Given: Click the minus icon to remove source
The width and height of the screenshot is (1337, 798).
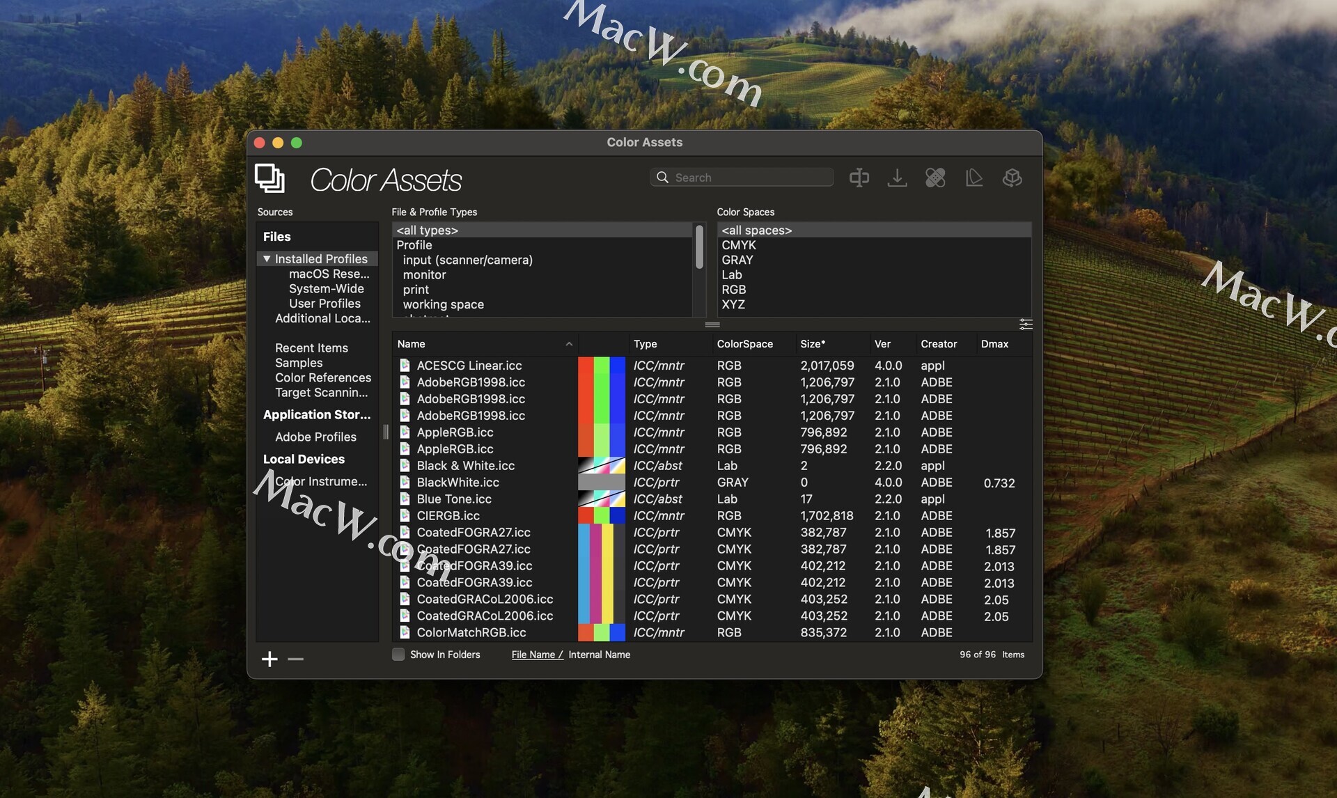Looking at the screenshot, I should (x=295, y=659).
